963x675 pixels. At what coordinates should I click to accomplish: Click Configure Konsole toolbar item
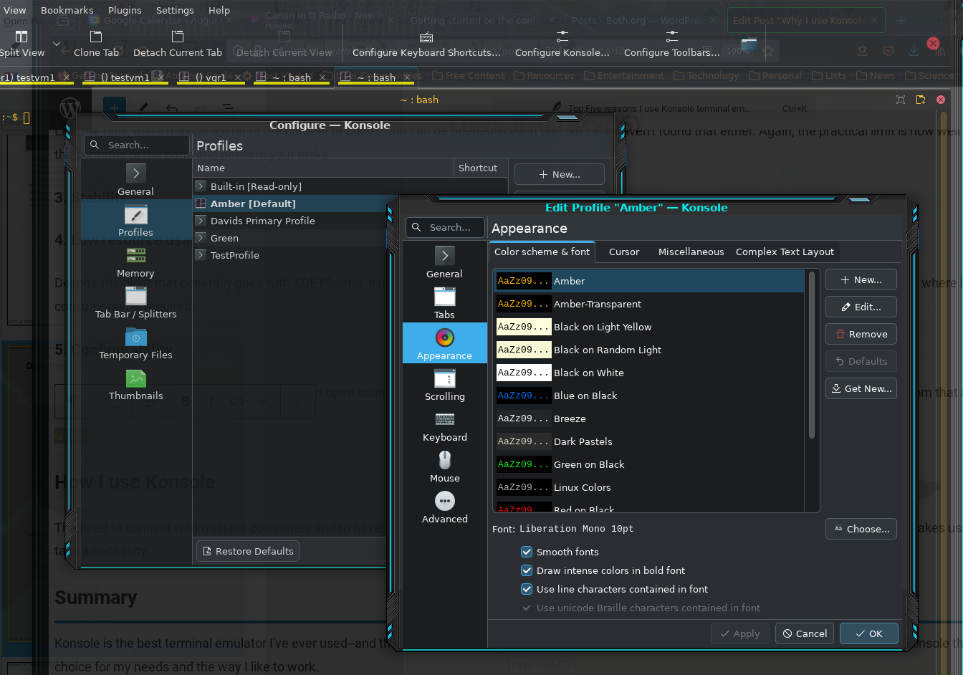point(562,44)
